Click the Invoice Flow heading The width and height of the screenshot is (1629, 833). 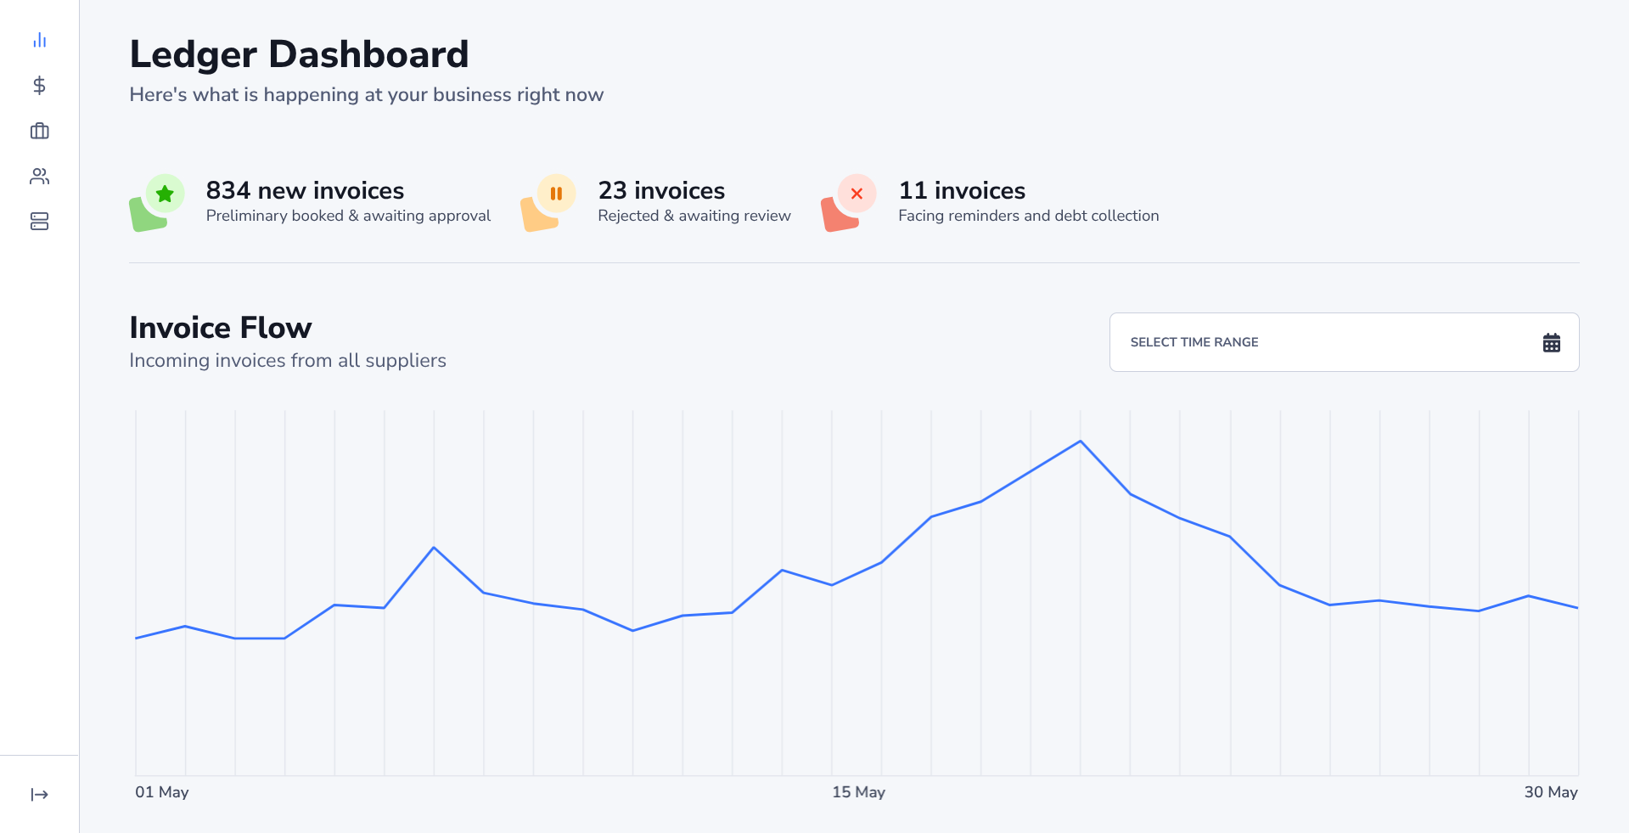(221, 328)
